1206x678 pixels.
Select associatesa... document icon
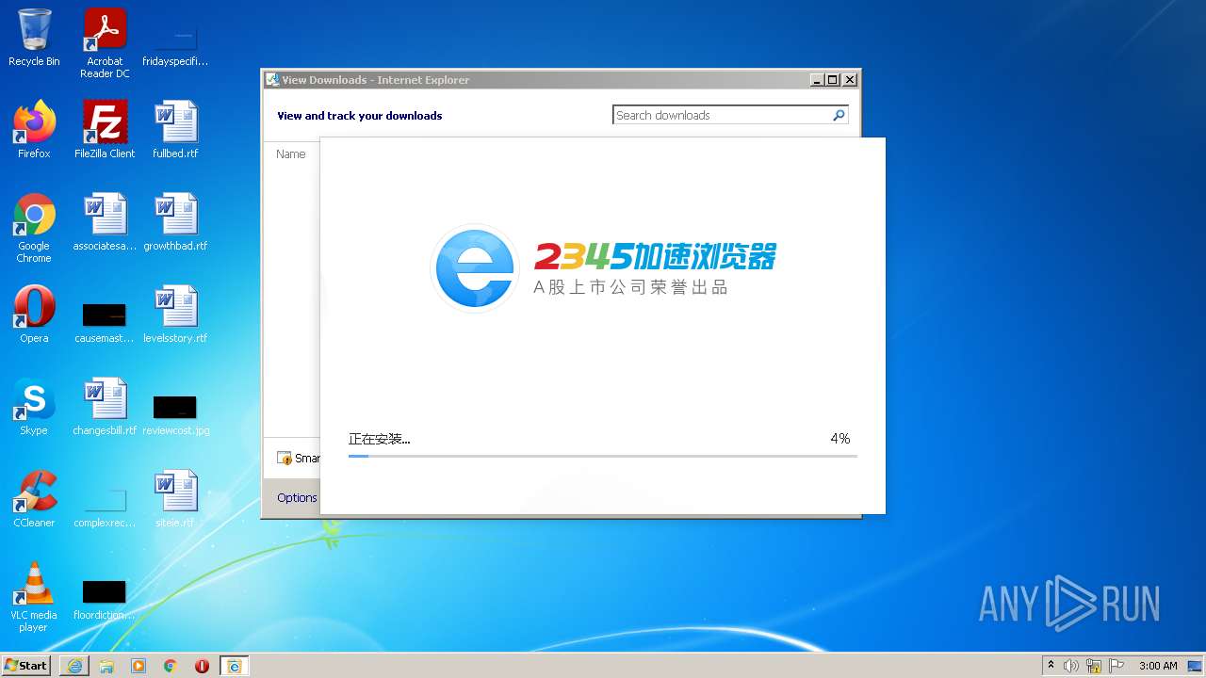[x=105, y=222]
